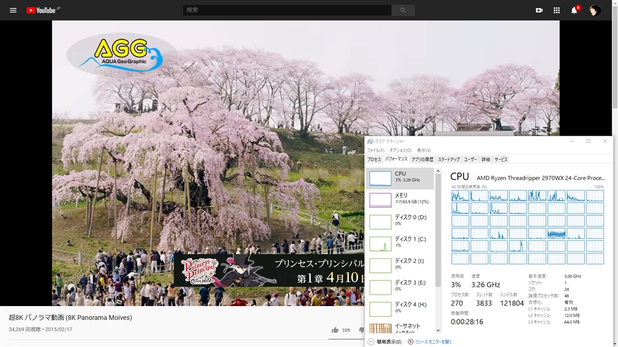Select CPU in the performance sidebar
The width and height of the screenshot is (618, 347).
pyautogui.click(x=400, y=178)
